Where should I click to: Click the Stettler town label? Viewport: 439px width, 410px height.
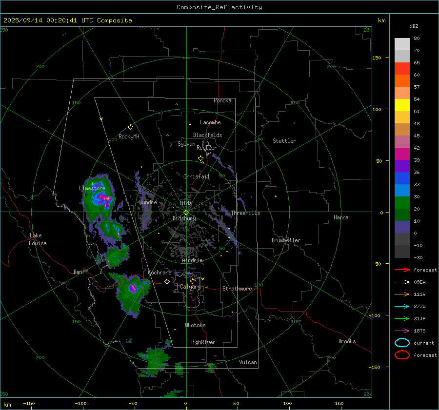point(284,141)
